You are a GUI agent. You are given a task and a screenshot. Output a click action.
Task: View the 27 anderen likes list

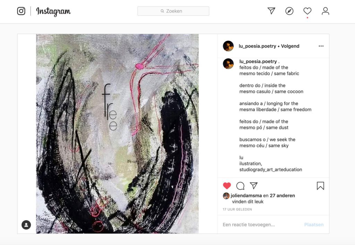click(x=282, y=195)
